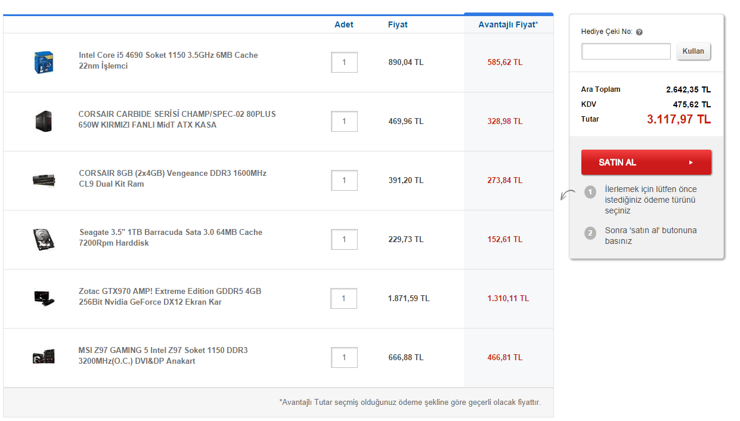Select the Vengeance RAM quantity field

tap(344, 180)
